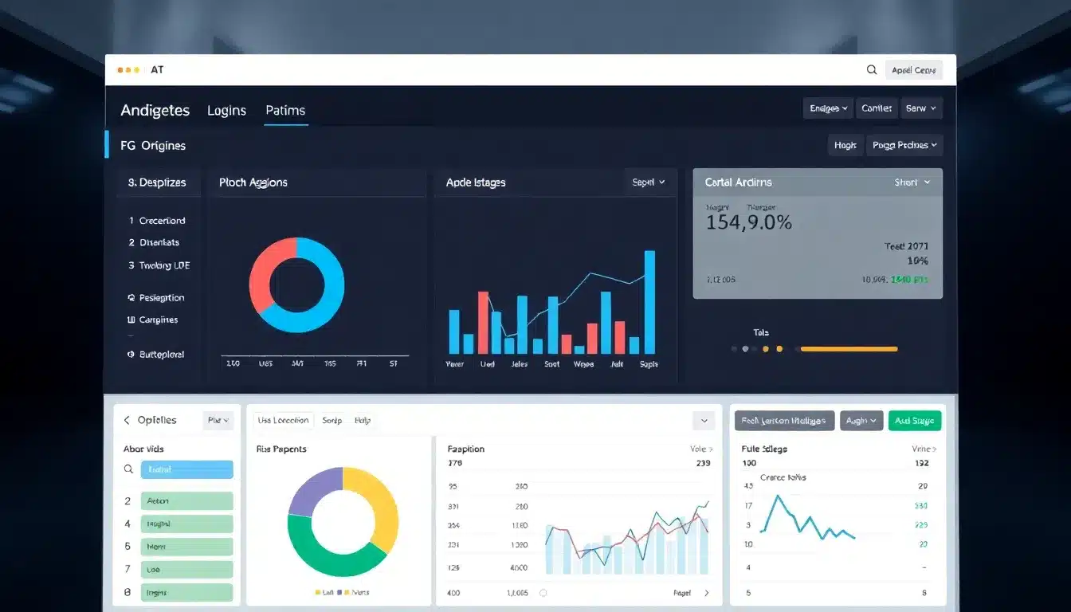Click the AT logo in the top-left corner

coord(157,69)
